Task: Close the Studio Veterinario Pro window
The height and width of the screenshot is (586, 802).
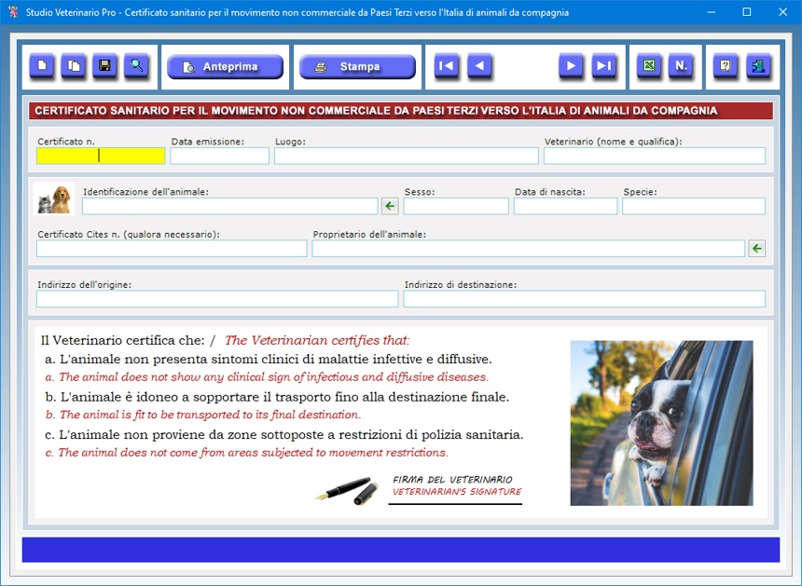Action: click(x=782, y=12)
